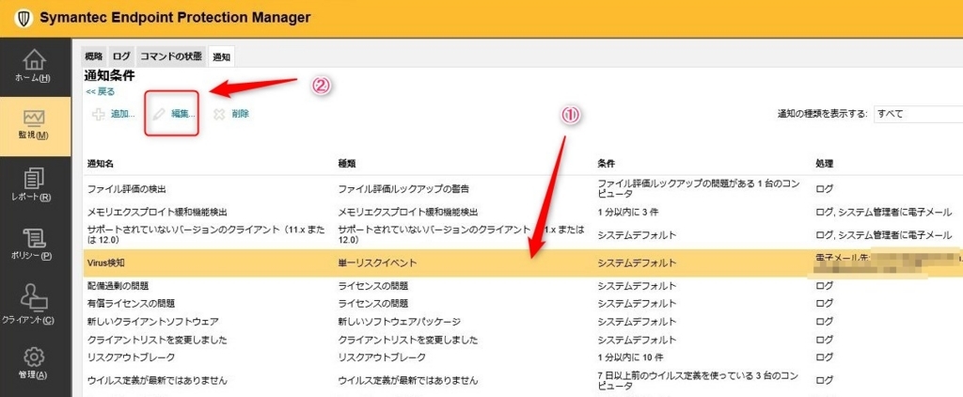The image size is (963, 397).
Task: Sort by the 処理 column header
Action: pos(824,164)
